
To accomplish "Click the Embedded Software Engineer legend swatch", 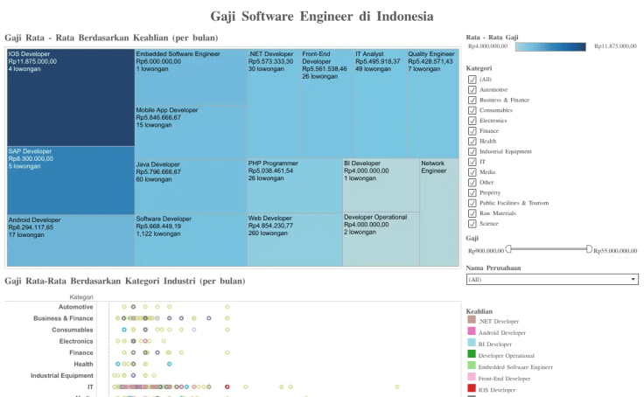I will [x=472, y=366].
